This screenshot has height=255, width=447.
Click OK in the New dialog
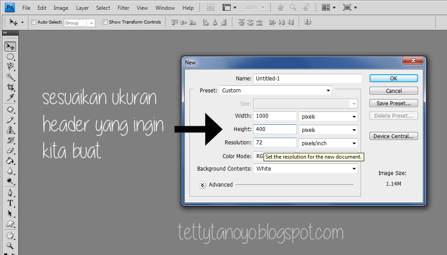[394, 78]
